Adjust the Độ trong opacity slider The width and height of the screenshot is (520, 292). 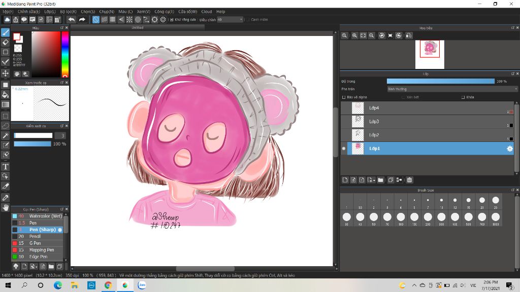coord(440,81)
